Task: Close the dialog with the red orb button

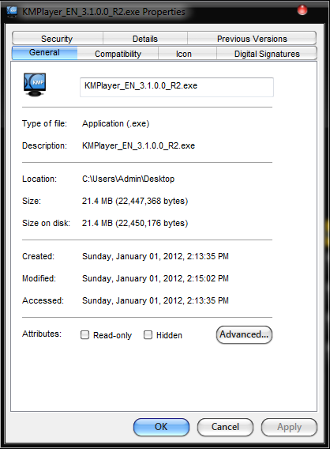Action: (302, 10)
